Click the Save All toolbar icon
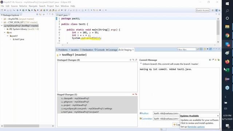Viewport: 233px width, 131px height. coord(11,10)
